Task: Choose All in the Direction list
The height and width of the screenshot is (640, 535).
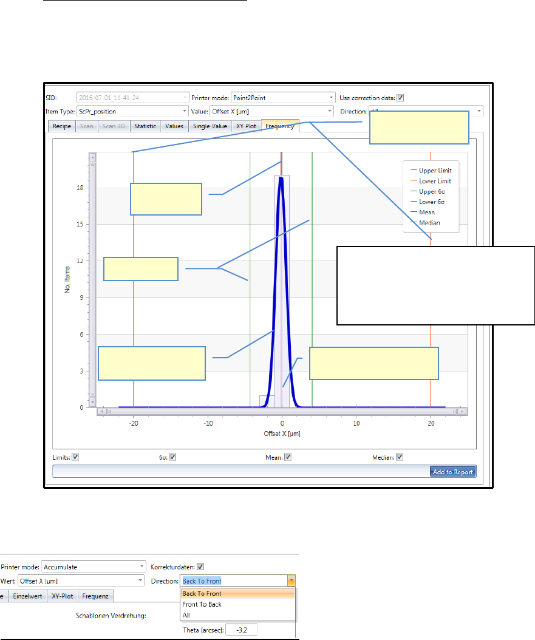Action: [237, 615]
